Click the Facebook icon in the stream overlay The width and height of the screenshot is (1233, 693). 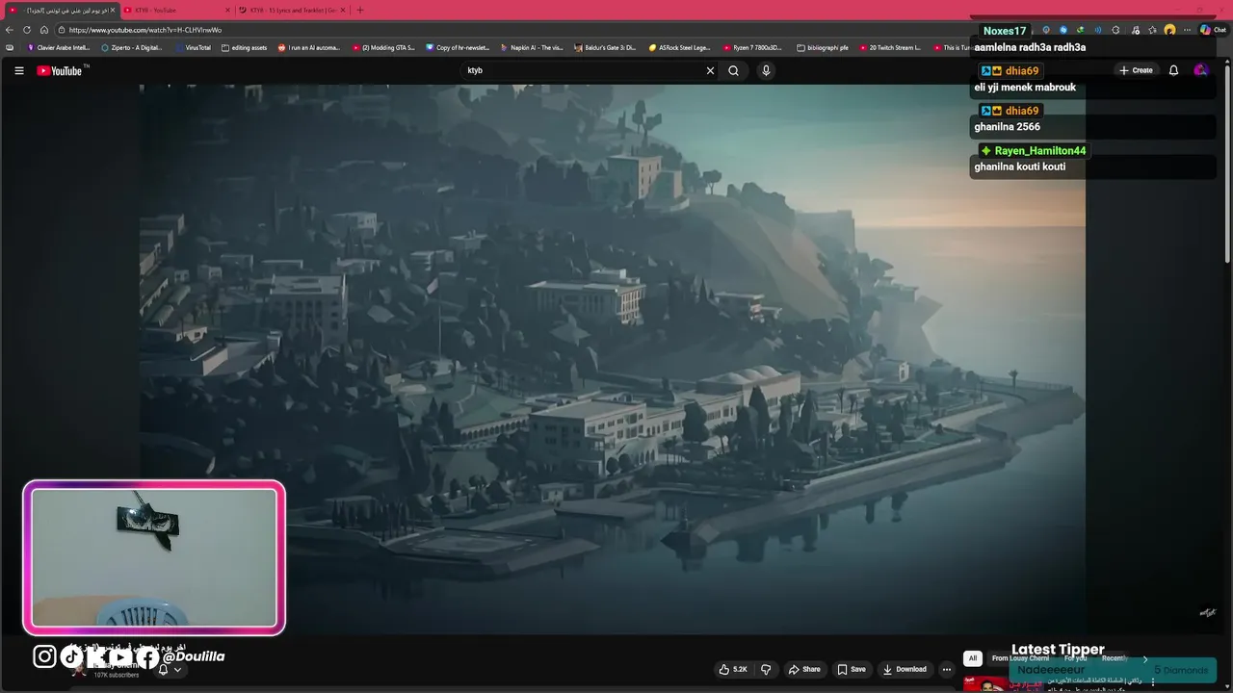(x=147, y=656)
